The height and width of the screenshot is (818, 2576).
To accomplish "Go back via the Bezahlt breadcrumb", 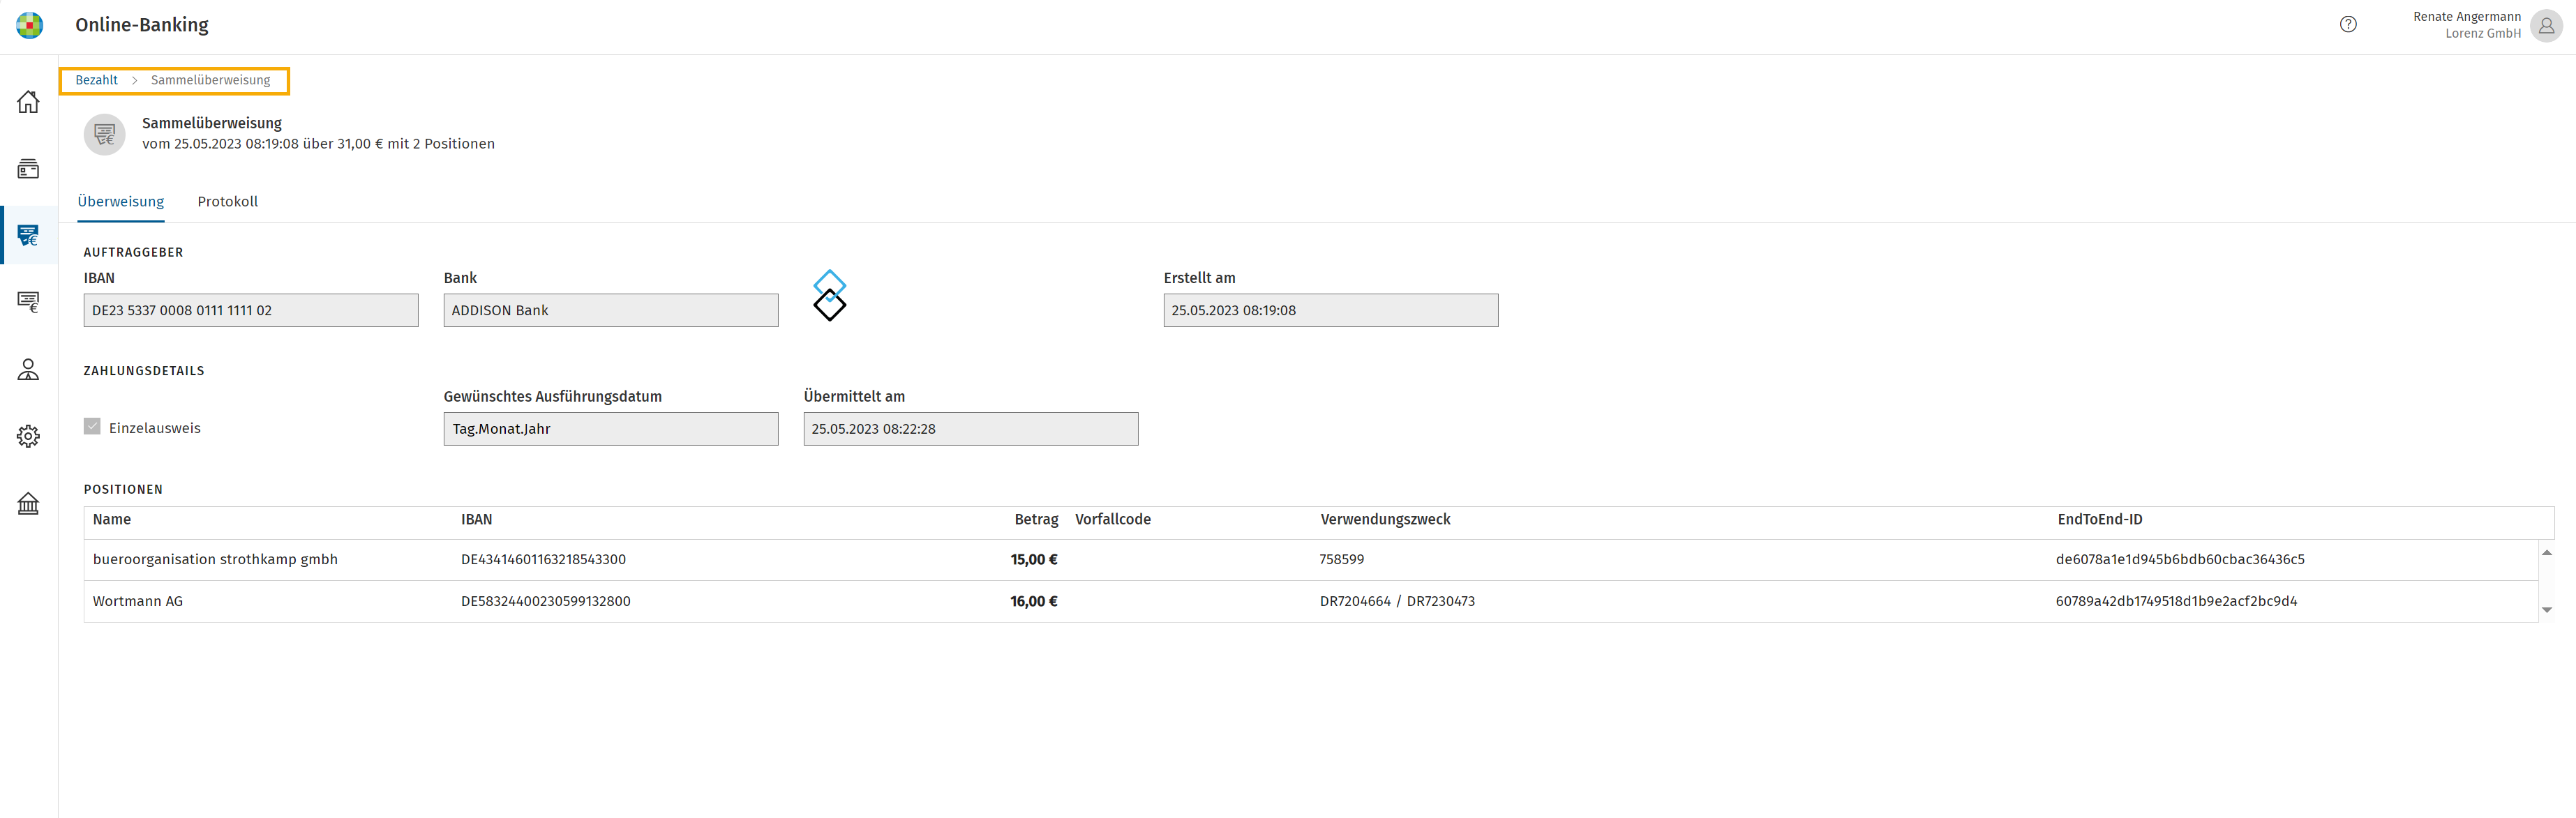I will [x=97, y=80].
